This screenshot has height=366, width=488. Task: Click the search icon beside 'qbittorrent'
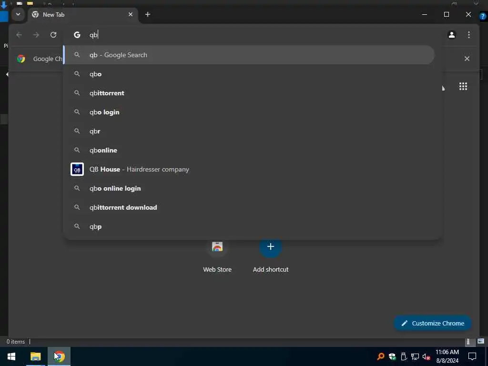[77, 93]
